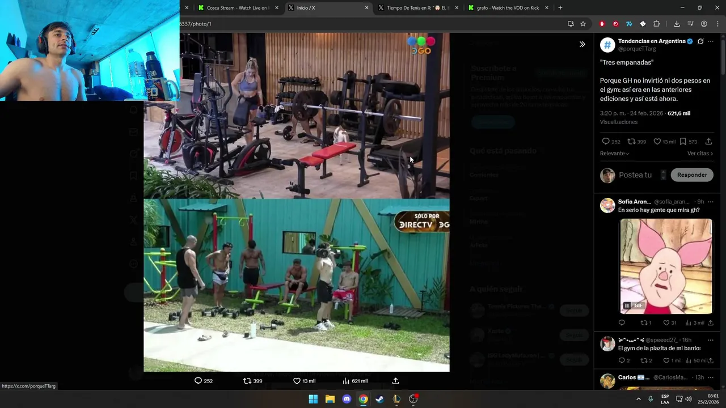Image resolution: width=726 pixels, height=408 pixels.
Task: Click the top gym photo
Action: click(297, 116)
